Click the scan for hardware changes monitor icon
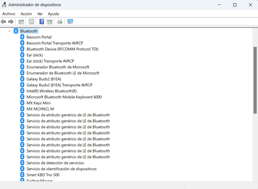Viewport: 258px width, 189px height. [70, 22]
